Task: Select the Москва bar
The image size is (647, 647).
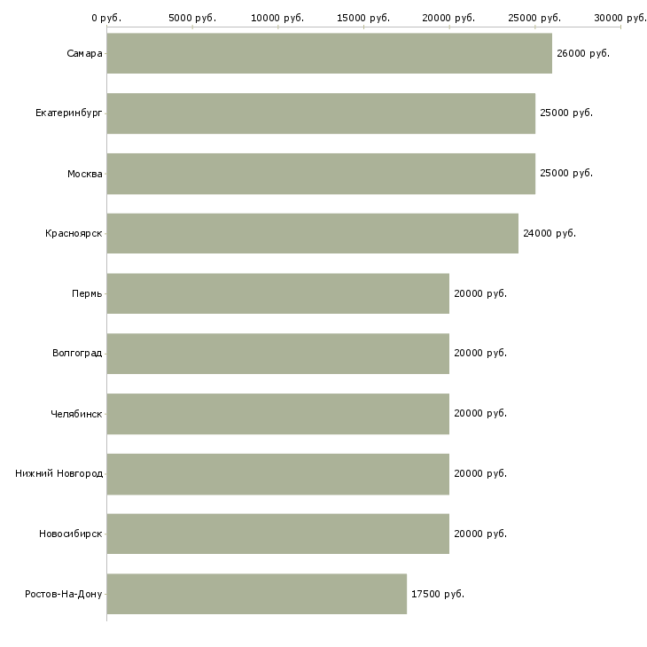Action: point(321,174)
